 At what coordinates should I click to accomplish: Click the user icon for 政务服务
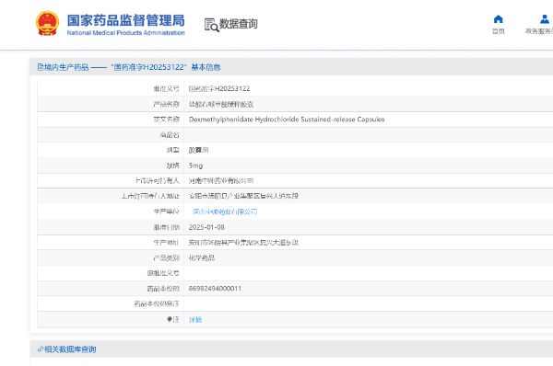point(545,19)
